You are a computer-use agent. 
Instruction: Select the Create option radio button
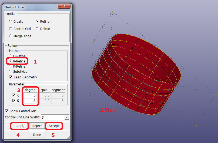pyautogui.click(x=11, y=21)
